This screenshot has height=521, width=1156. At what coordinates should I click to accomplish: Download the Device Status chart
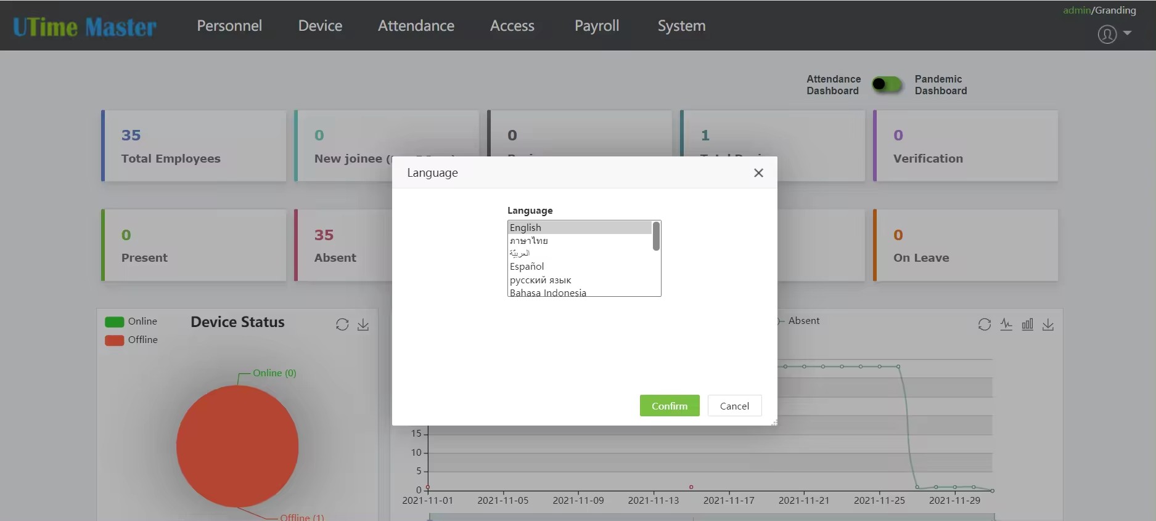(363, 325)
